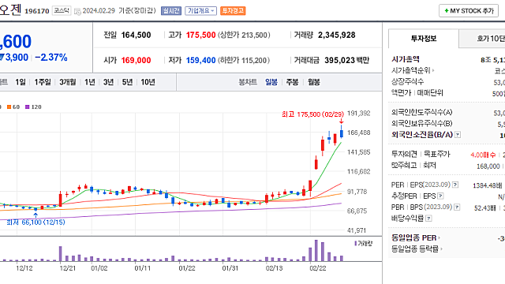Click help icon next to 배당수익률
Viewport: 505px width, 284px height.
(x=428, y=219)
